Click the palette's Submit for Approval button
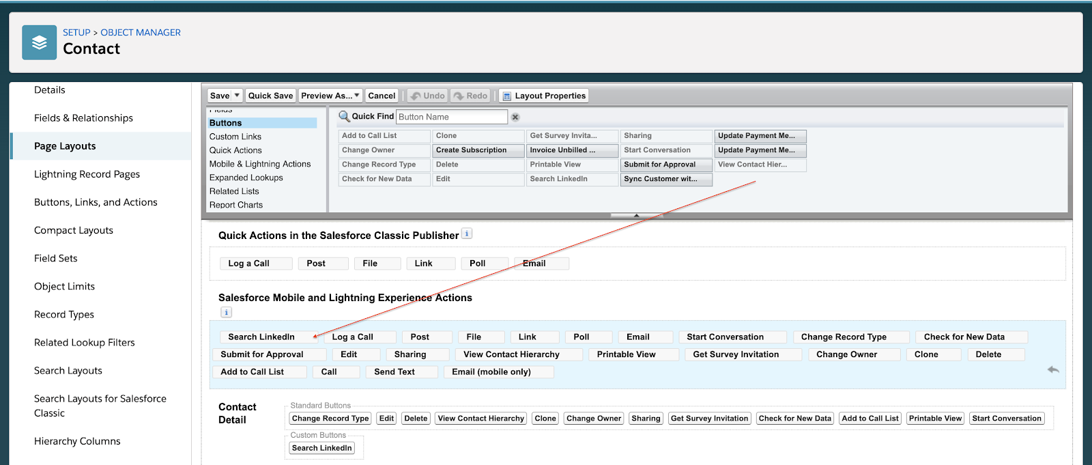 (x=667, y=165)
